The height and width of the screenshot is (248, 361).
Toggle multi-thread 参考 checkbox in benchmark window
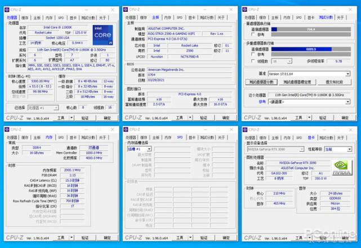(253, 54)
